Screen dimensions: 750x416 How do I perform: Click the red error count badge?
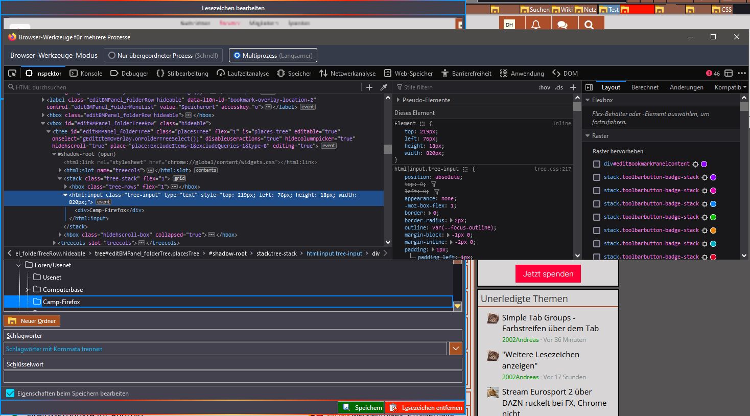click(x=713, y=73)
